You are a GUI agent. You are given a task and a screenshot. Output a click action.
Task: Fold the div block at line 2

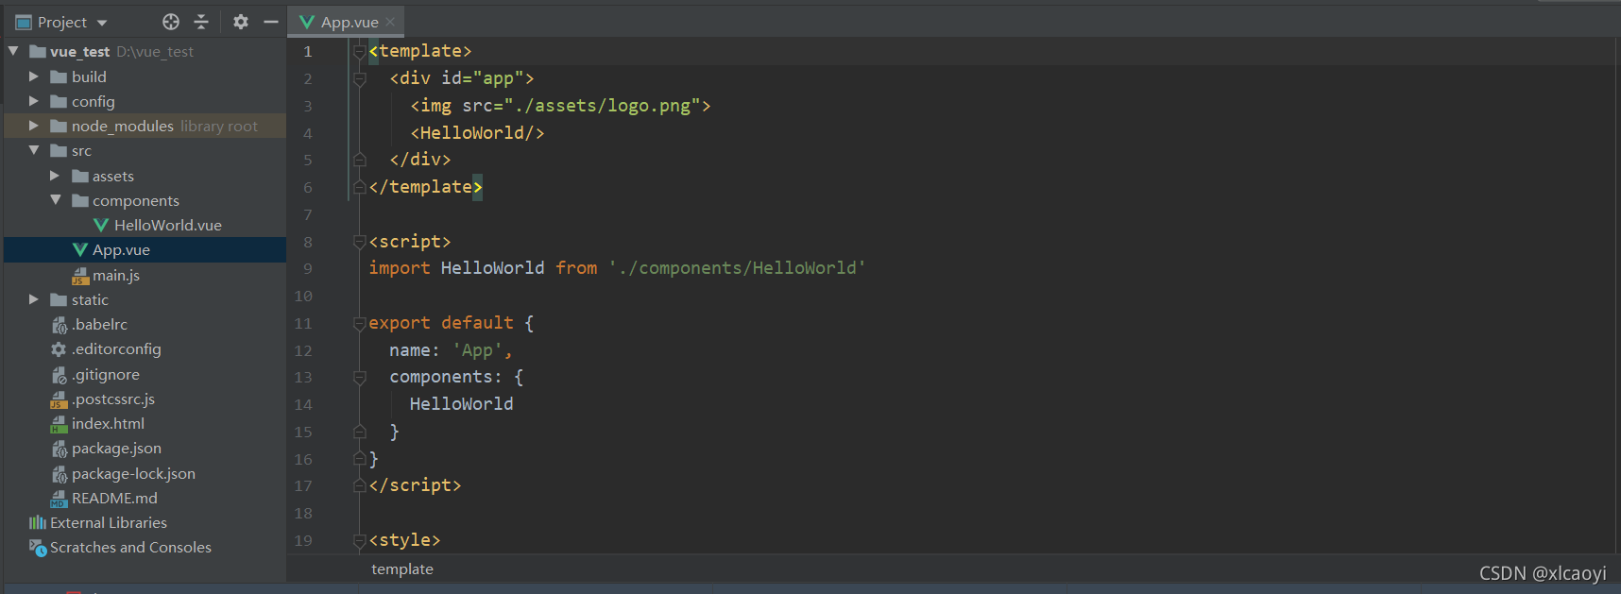[x=359, y=79]
